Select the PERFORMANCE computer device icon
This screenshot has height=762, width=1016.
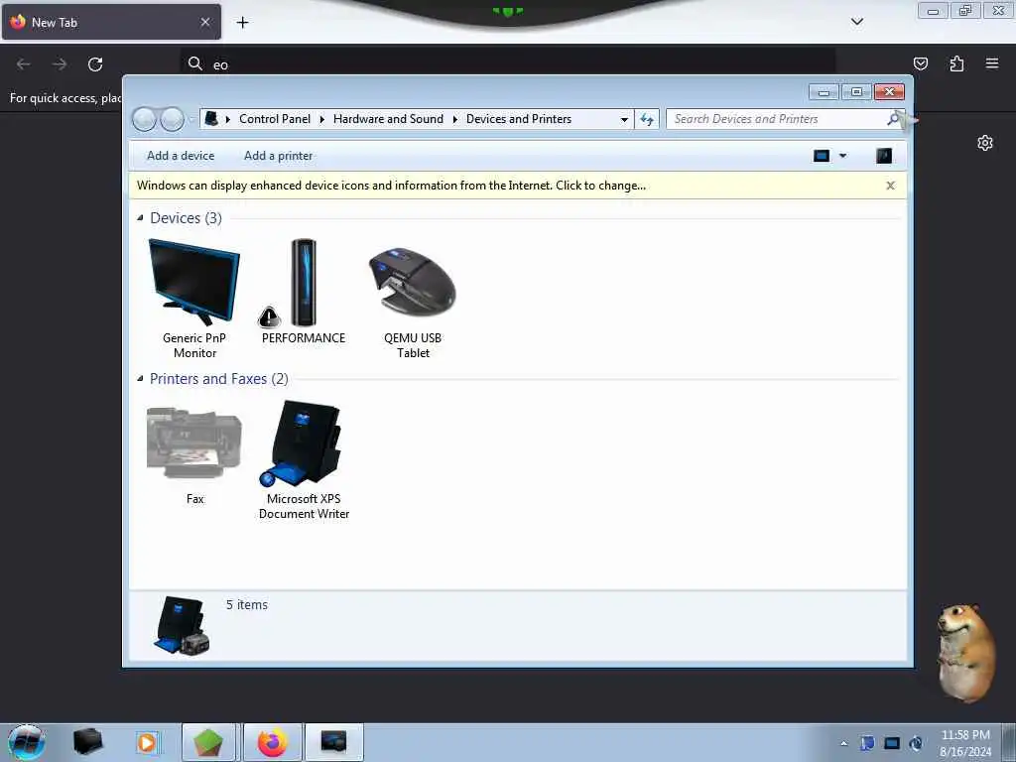point(303,283)
